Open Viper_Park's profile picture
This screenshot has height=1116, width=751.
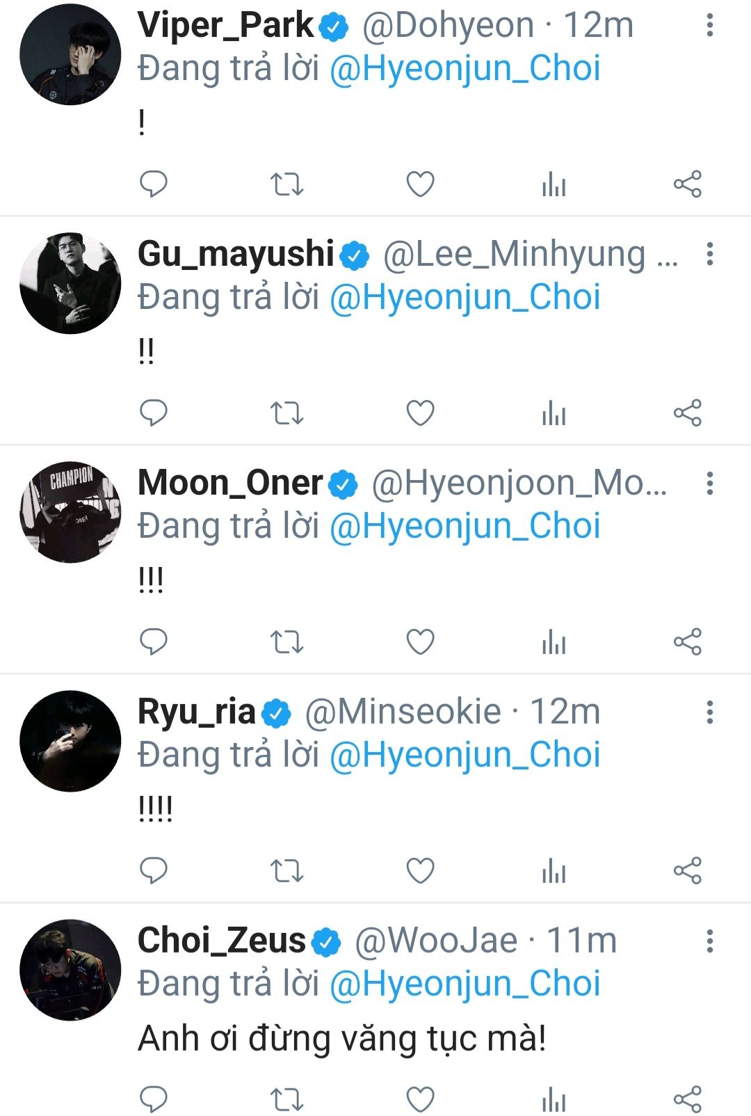(70, 54)
